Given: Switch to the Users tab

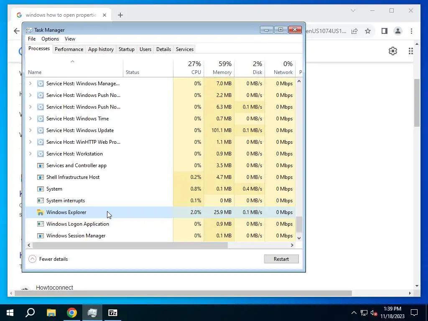Looking at the screenshot, I should point(145,49).
